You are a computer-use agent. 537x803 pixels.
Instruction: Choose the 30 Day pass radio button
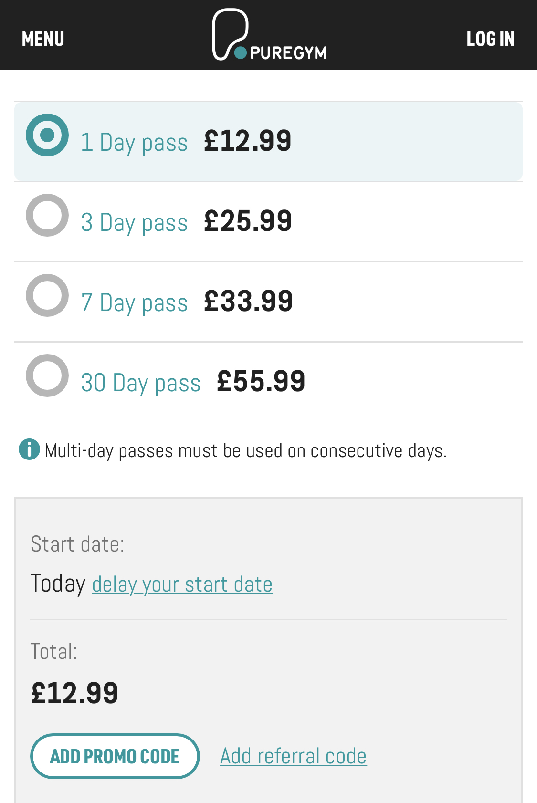(47, 375)
